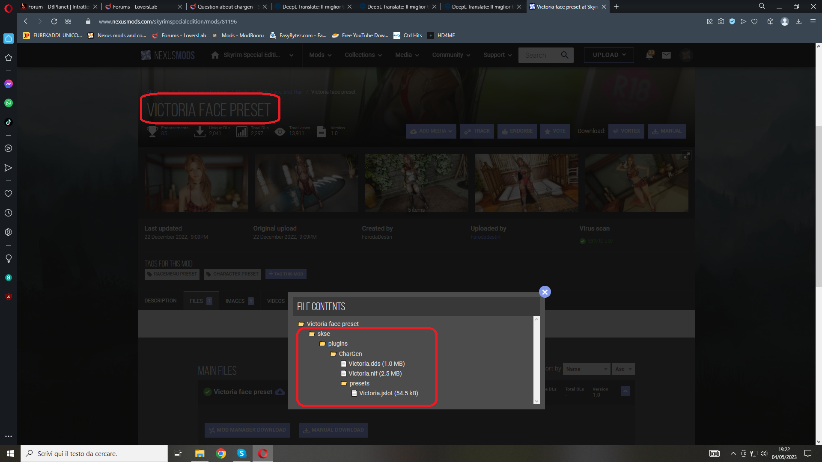Open Opera menu logo
Image resolution: width=822 pixels, height=462 pixels.
pos(8,8)
